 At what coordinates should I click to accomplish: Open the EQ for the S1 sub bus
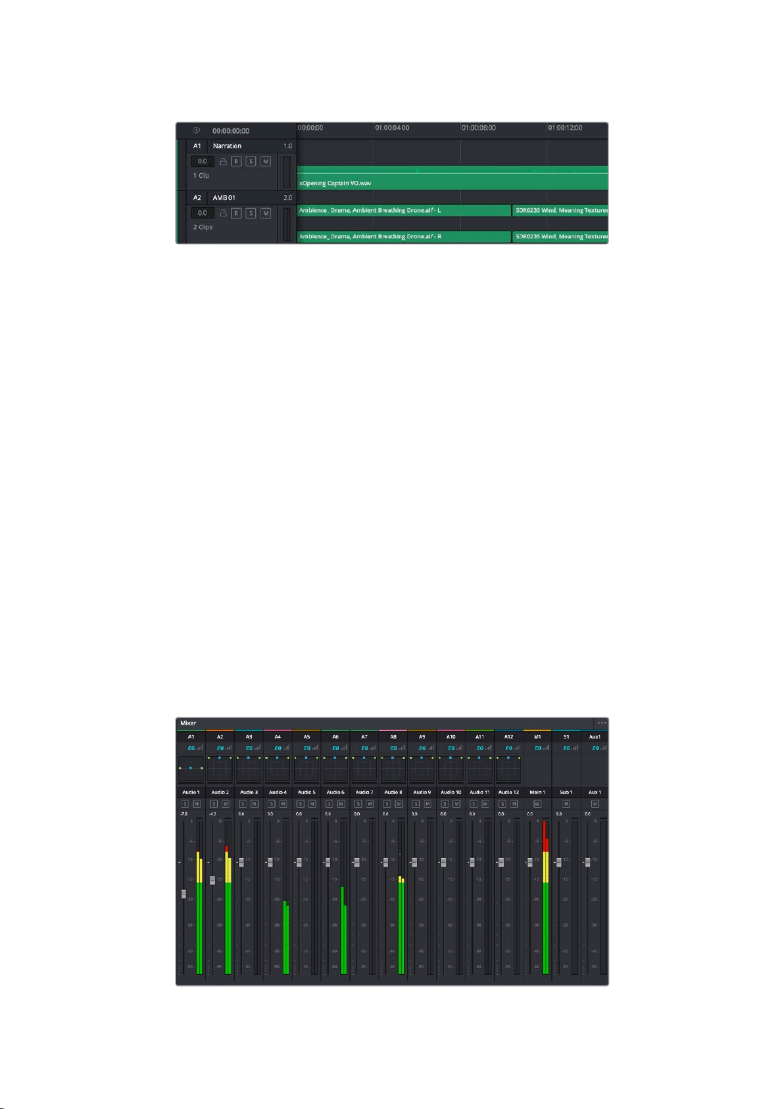point(566,748)
